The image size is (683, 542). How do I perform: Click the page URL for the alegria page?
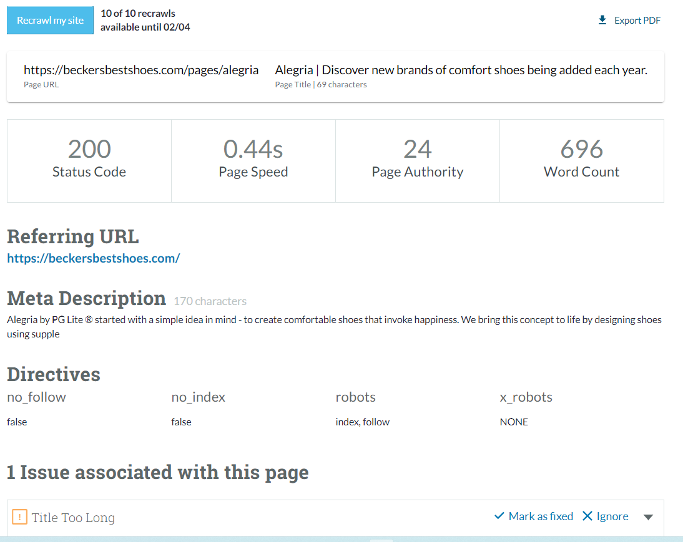click(141, 70)
